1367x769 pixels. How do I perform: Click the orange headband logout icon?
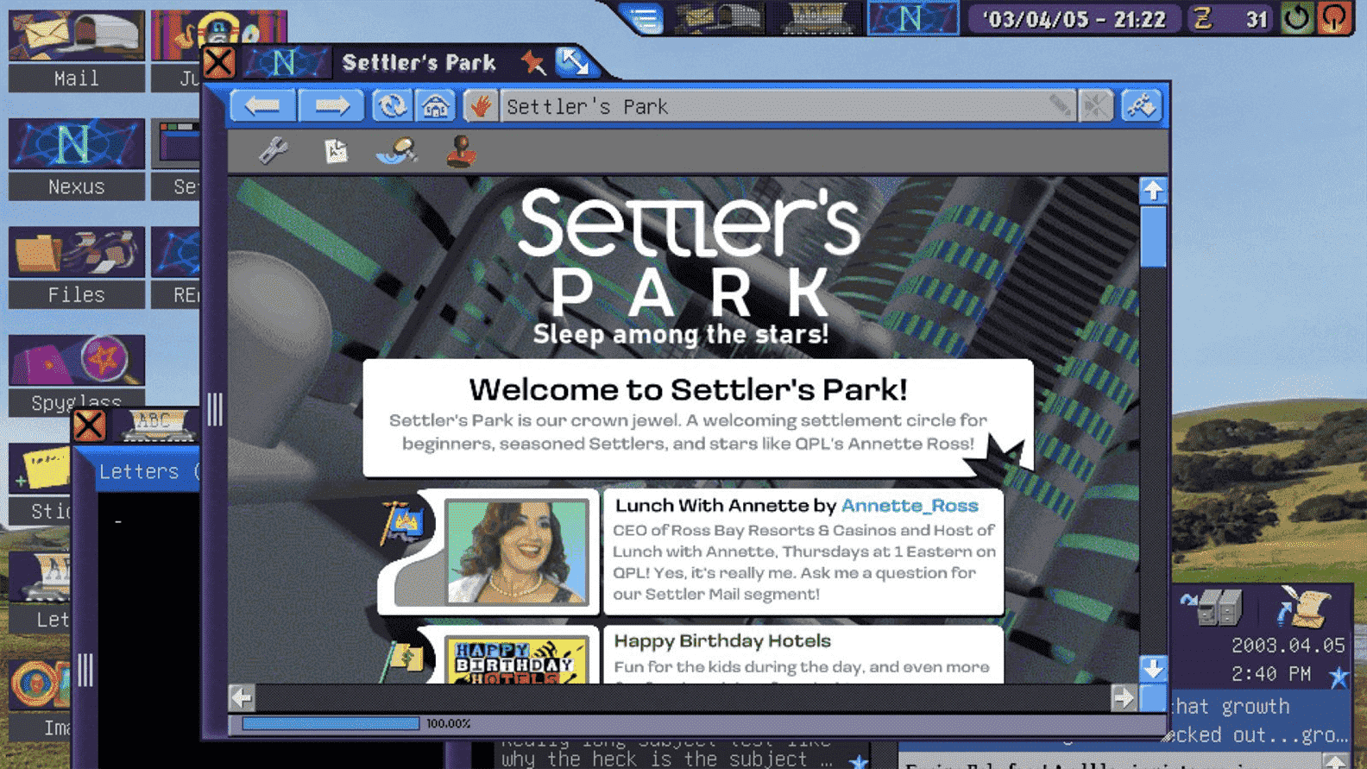(x=1334, y=18)
